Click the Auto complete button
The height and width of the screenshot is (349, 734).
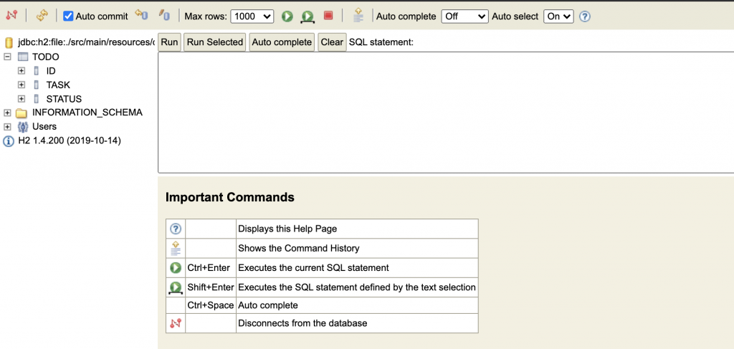pyautogui.click(x=282, y=42)
